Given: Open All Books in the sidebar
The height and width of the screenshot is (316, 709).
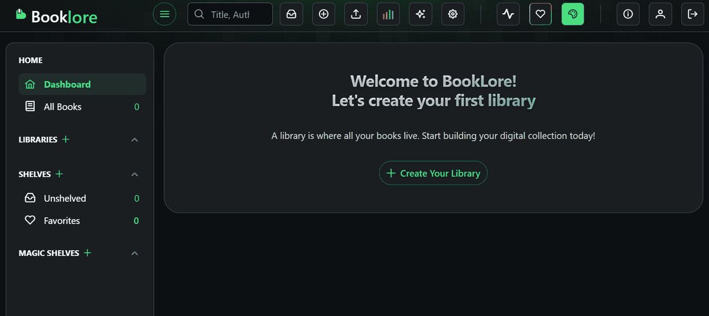Looking at the screenshot, I should 63,107.
